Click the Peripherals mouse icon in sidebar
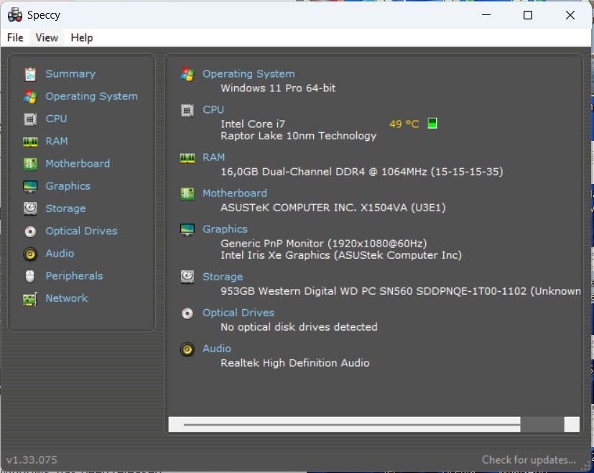Viewport: 594px width, 473px height. [x=30, y=276]
